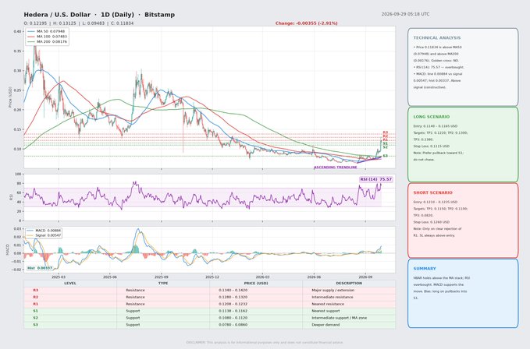Viewport: 530px width, 349px height.
Task: Click the 'SUMMARY' panel heading
Action: [x=425, y=269]
